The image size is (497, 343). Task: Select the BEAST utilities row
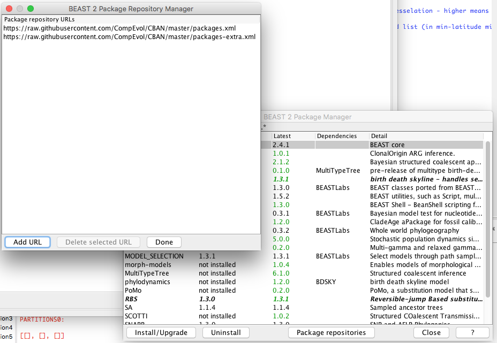coord(372,196)
